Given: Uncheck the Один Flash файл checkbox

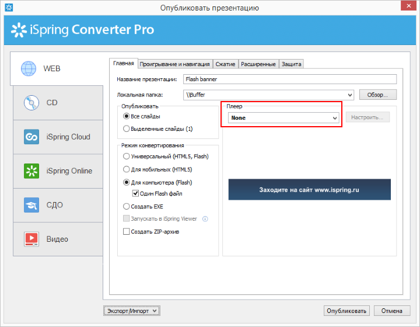Looking at the screenshot, I should pos(135,193).
